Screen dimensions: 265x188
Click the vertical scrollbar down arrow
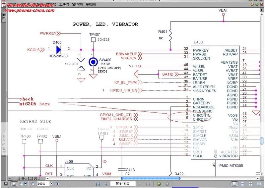point(262,174)
